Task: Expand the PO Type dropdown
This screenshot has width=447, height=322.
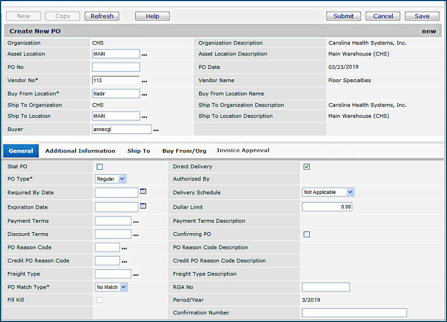Action: (x=111, y=179)
